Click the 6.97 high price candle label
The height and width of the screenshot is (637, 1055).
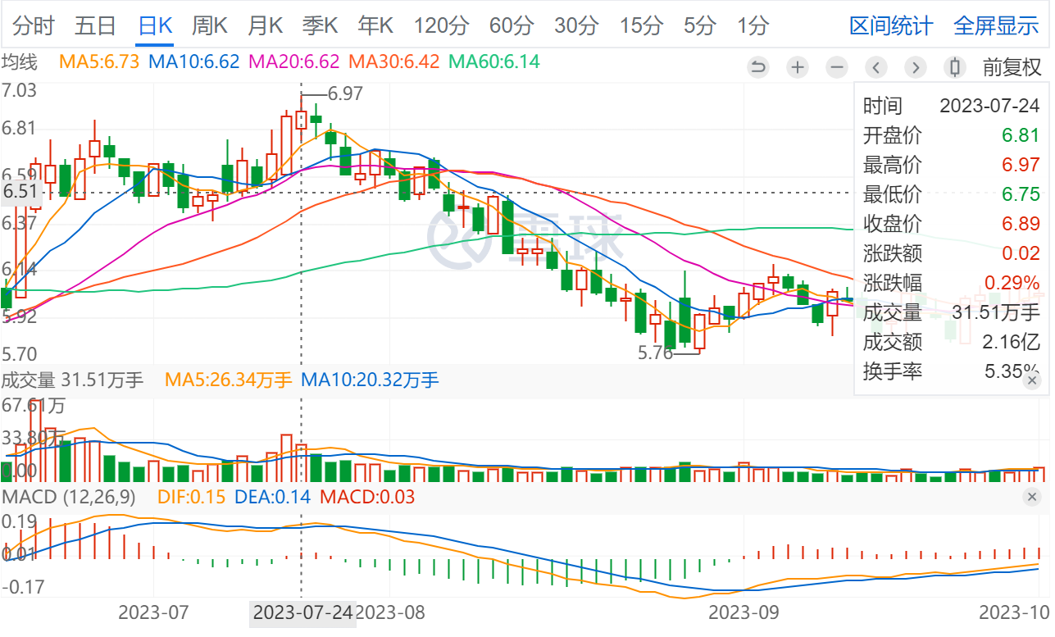pos(344,93)
